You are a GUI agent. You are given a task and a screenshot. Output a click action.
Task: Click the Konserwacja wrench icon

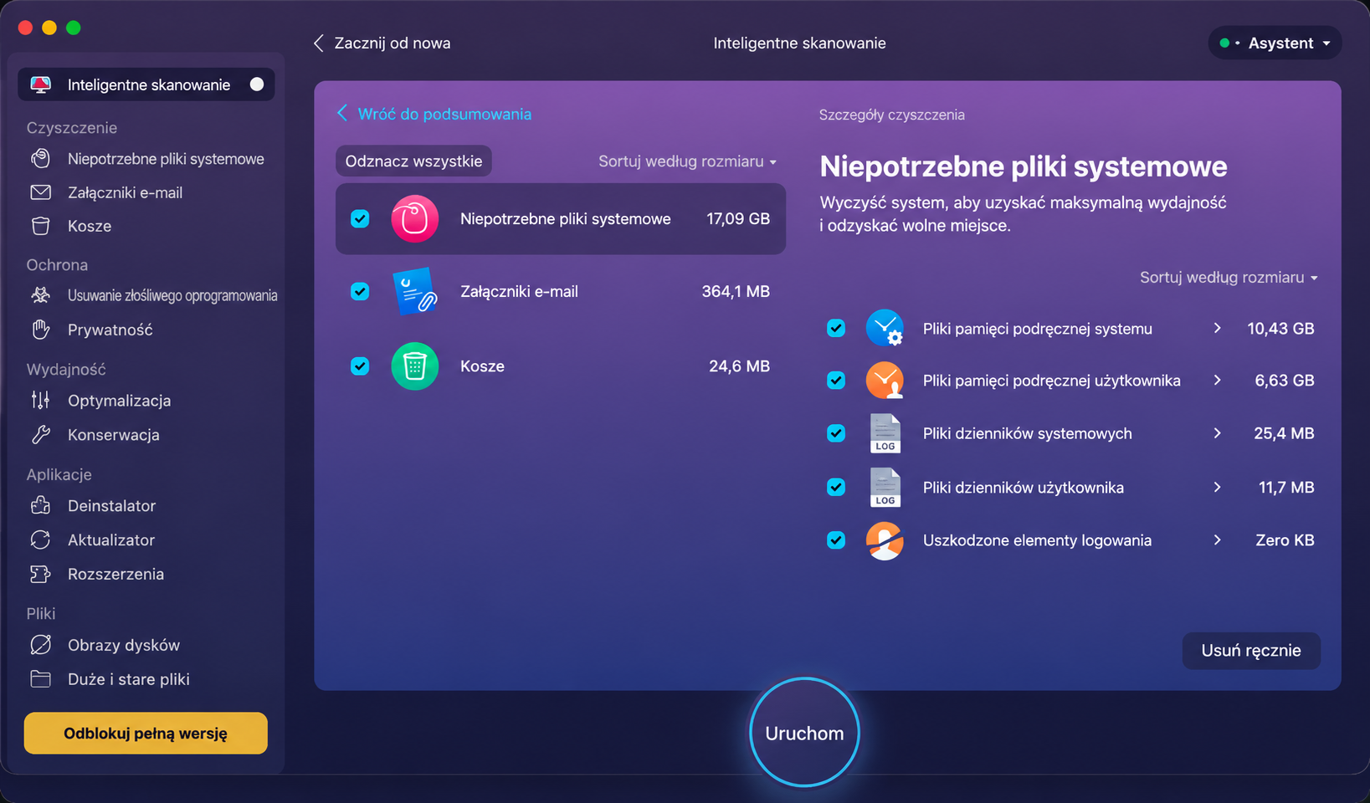(x=40, y=435)
